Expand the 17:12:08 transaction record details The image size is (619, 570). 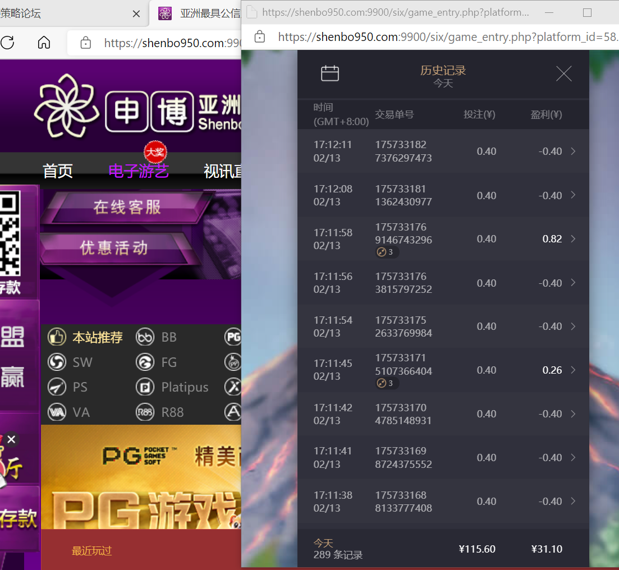point(574,195)
